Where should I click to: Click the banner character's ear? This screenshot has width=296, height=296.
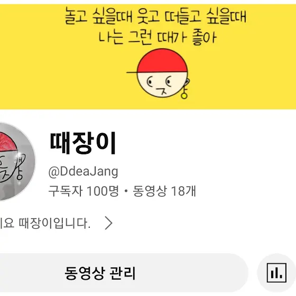[188, 82]
